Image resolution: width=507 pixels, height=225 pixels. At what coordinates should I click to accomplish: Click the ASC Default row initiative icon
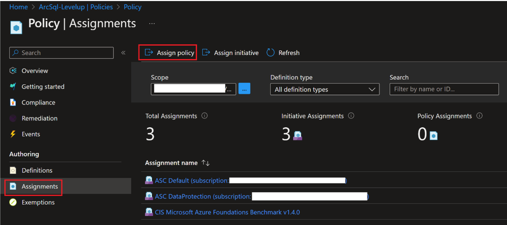(x=149, y=180)
